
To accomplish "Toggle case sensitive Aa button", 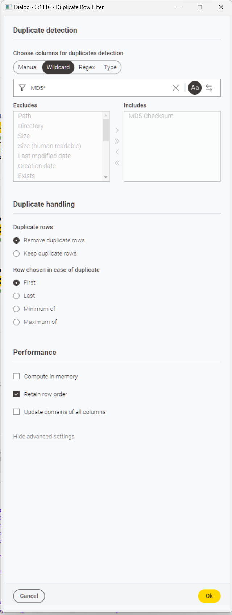I will click(x=195, y=88).
